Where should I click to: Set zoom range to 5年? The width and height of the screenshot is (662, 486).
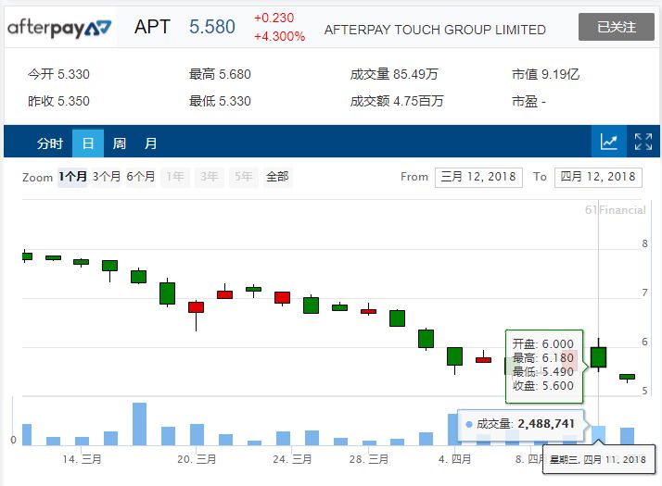244,177
